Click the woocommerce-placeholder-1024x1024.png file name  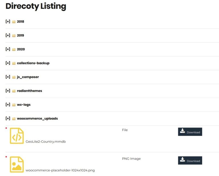click(60, 170)
